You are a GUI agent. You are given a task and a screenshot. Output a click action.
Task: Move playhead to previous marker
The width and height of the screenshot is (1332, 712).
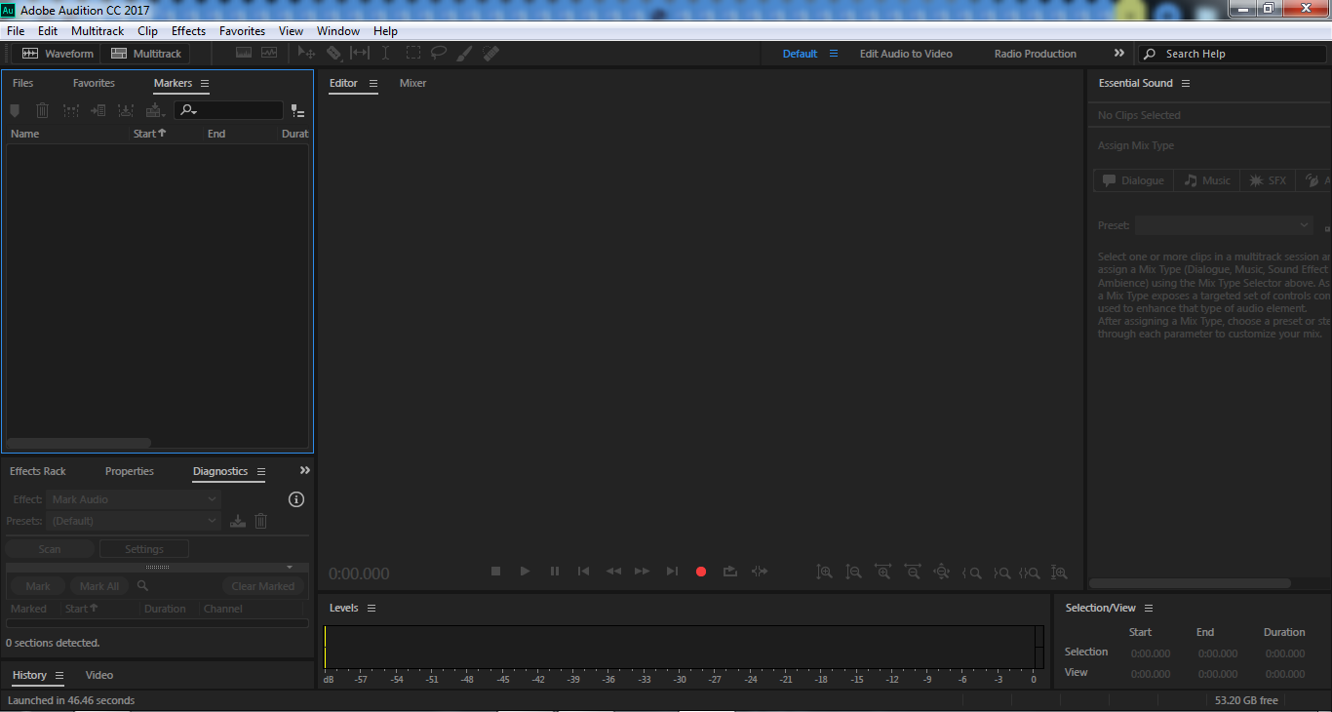(583, 572)
